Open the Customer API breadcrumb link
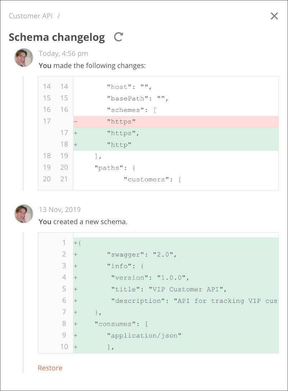Viewport: 288px width, 391px height. (31, 16)
